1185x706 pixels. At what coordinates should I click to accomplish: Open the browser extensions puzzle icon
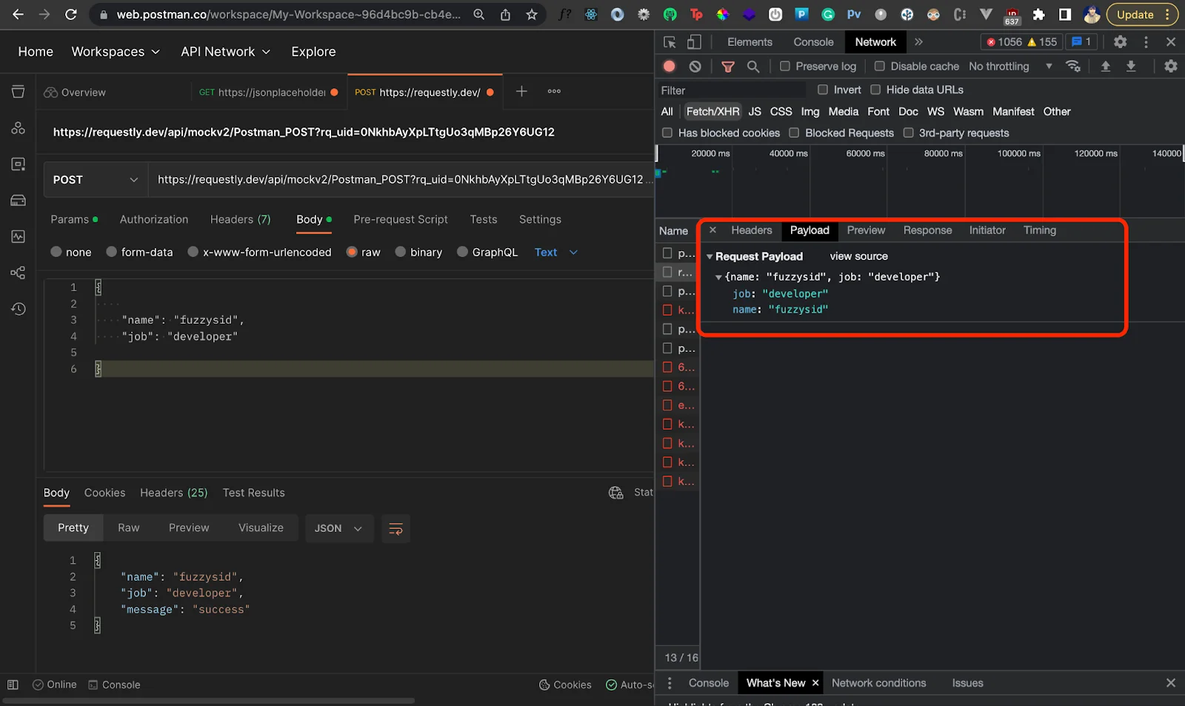[1039, 14]
